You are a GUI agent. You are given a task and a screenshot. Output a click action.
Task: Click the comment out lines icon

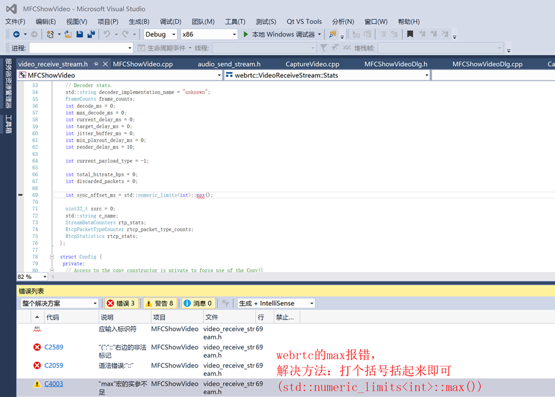pos(383,35)
